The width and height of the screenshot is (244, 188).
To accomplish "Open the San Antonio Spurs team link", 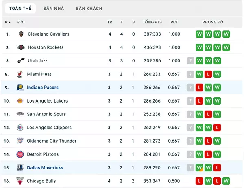I will [x=46, y=114].
